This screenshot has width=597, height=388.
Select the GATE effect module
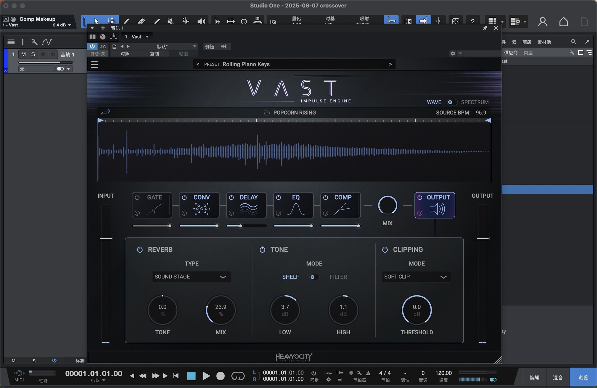tap(152, 205)
